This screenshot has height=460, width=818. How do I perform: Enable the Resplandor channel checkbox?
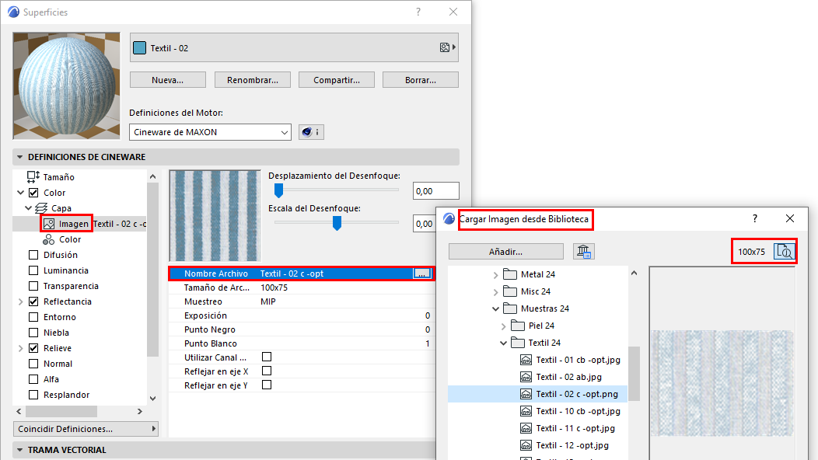33,395
